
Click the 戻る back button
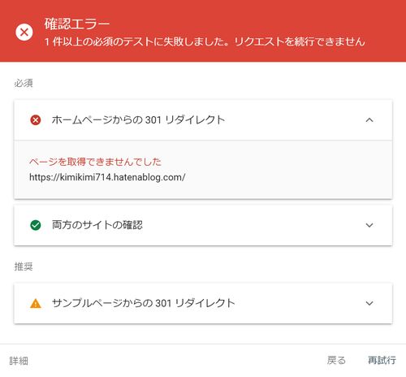pyautogui.click(x=336, y=360)
